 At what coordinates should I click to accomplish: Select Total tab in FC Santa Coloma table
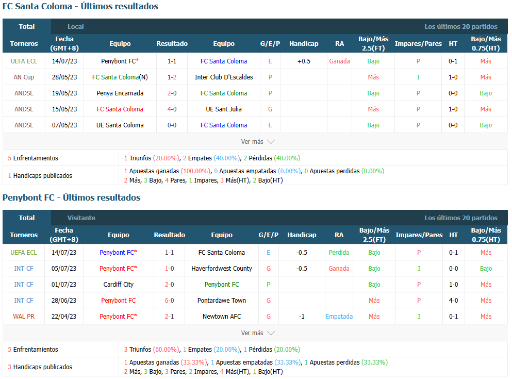pos(27,26)
